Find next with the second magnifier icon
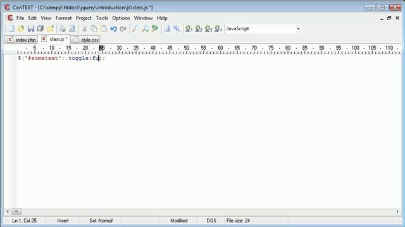Image resolution: width=405 pixels, height=227 pixels. pyautogui.click(x=145, y=28)
